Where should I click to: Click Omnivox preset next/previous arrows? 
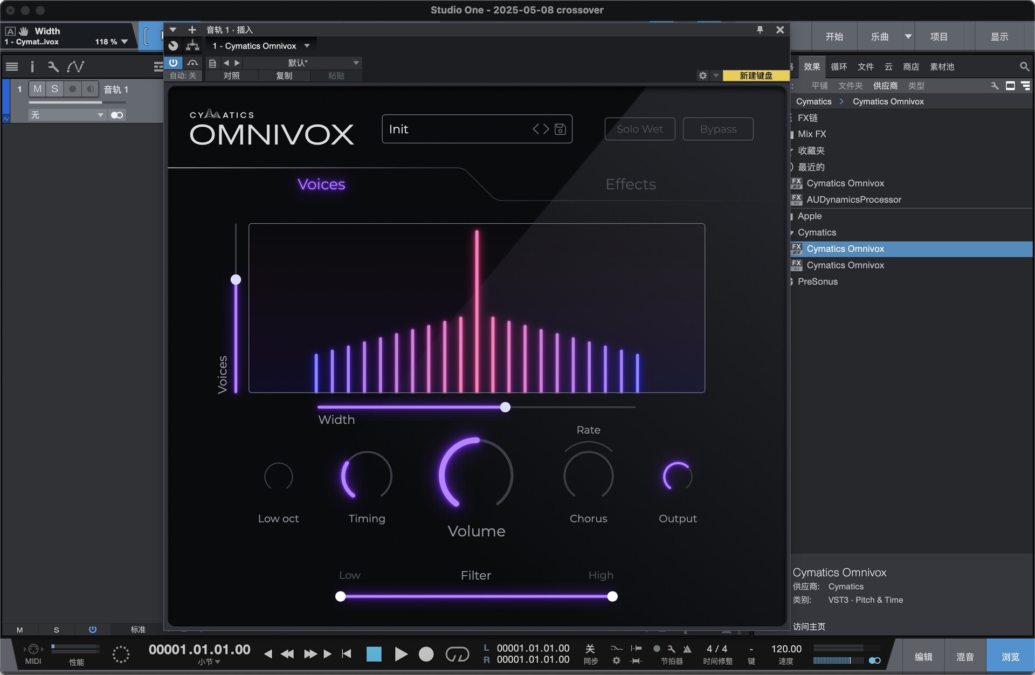pos(541,129)
